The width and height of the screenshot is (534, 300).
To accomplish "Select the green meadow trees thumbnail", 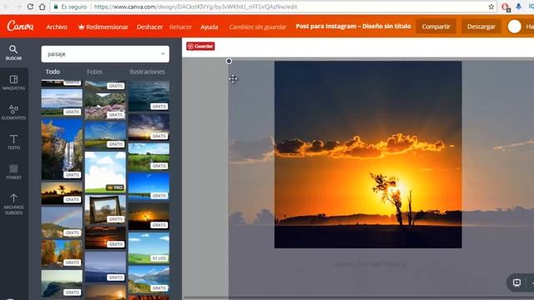I will (x=149, y=157).
